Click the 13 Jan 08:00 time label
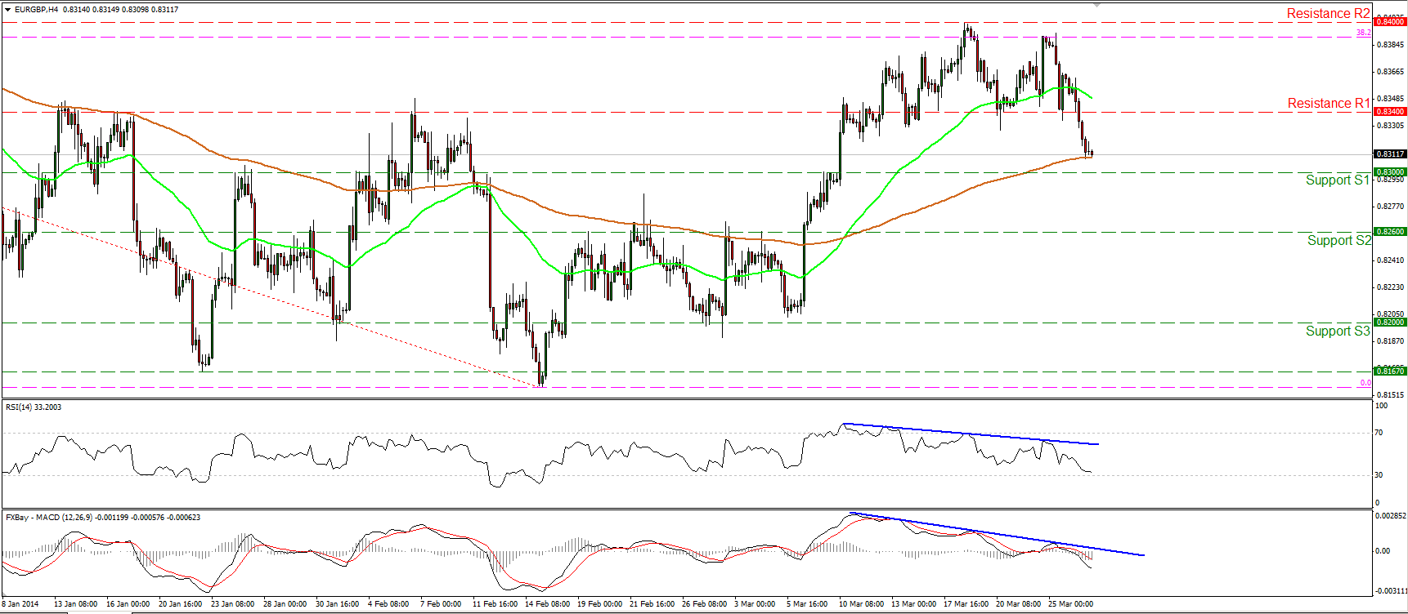 tap(76, 605)
